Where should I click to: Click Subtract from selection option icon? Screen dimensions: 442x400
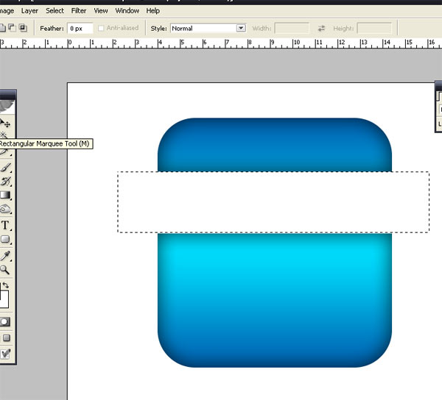click(x=12, y=27)
